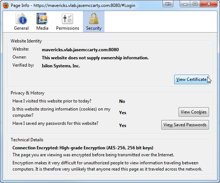Open View Cookies

pos(194,112)
